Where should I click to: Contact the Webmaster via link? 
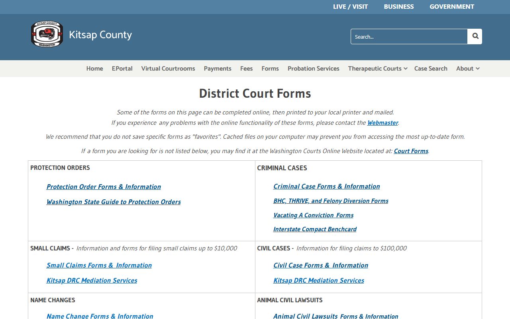[382, 123]
